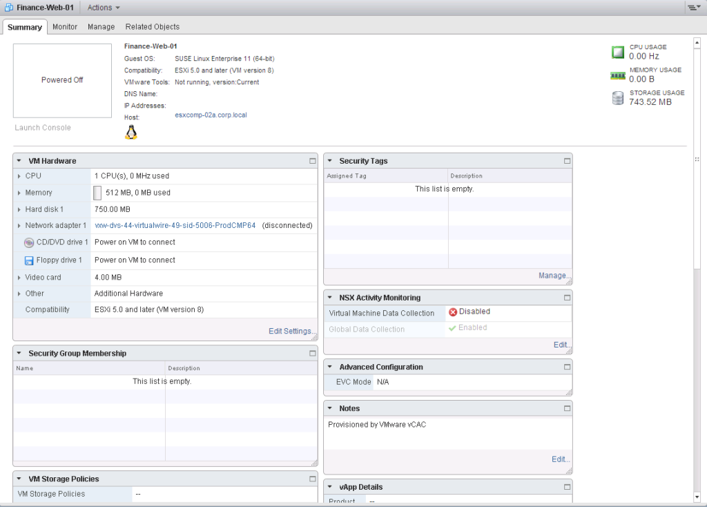Click the '743.52 MB' storage usage value
Screen dimensions: 707x507
coord(650,102)
